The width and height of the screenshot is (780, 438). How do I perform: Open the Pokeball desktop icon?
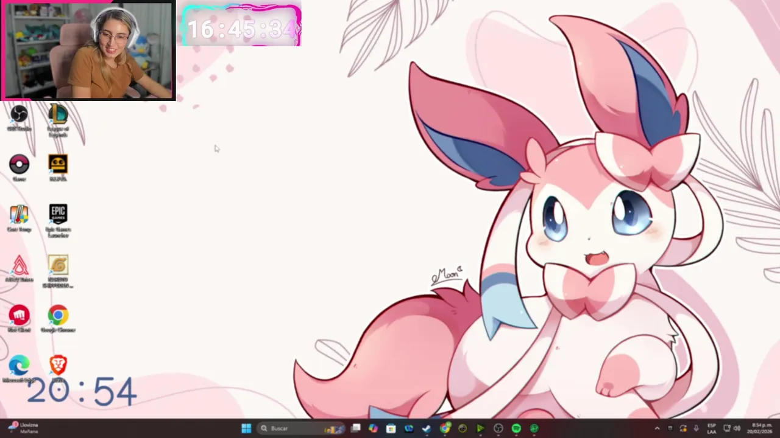19,168
